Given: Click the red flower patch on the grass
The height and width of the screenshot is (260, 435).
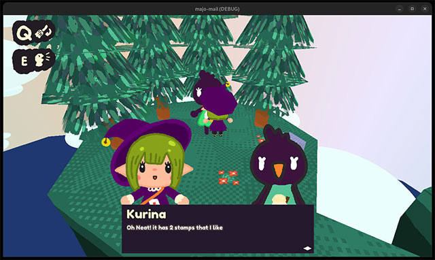Looking at the screenshot, I should (228, 178).
